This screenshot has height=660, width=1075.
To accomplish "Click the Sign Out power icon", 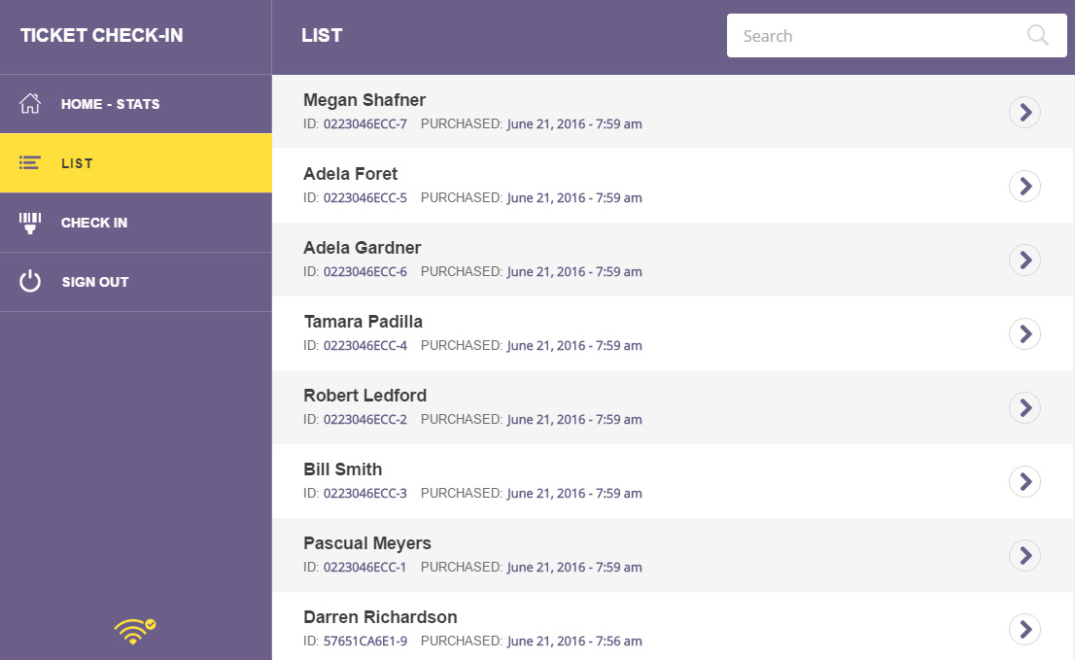I will point(30,282).
